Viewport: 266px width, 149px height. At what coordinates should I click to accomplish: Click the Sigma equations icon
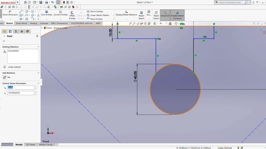click(29, 7)
